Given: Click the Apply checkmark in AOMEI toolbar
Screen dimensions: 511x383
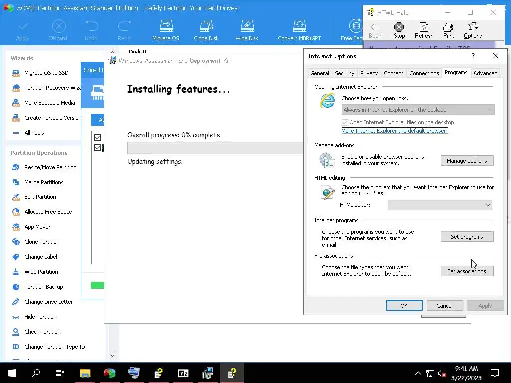Looking at the screenshot, I should pos(23,30).
